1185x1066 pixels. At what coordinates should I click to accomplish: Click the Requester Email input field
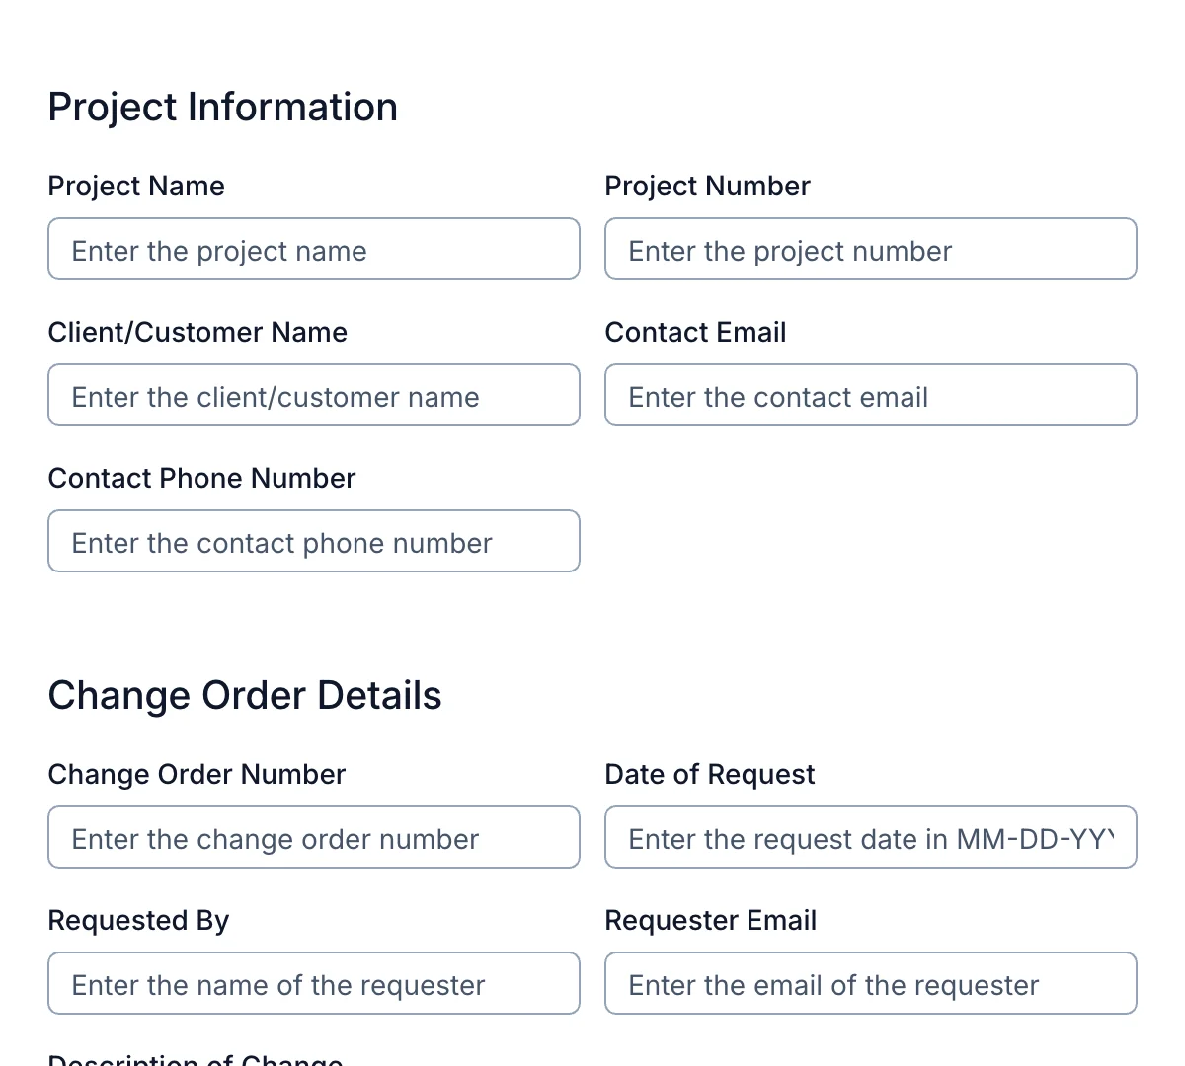pos(871,983)
